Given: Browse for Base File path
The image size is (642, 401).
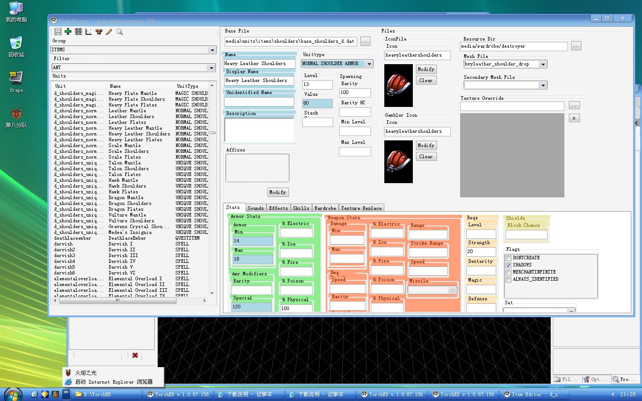Looking at the screenshot, I should [x=365, y=41].
